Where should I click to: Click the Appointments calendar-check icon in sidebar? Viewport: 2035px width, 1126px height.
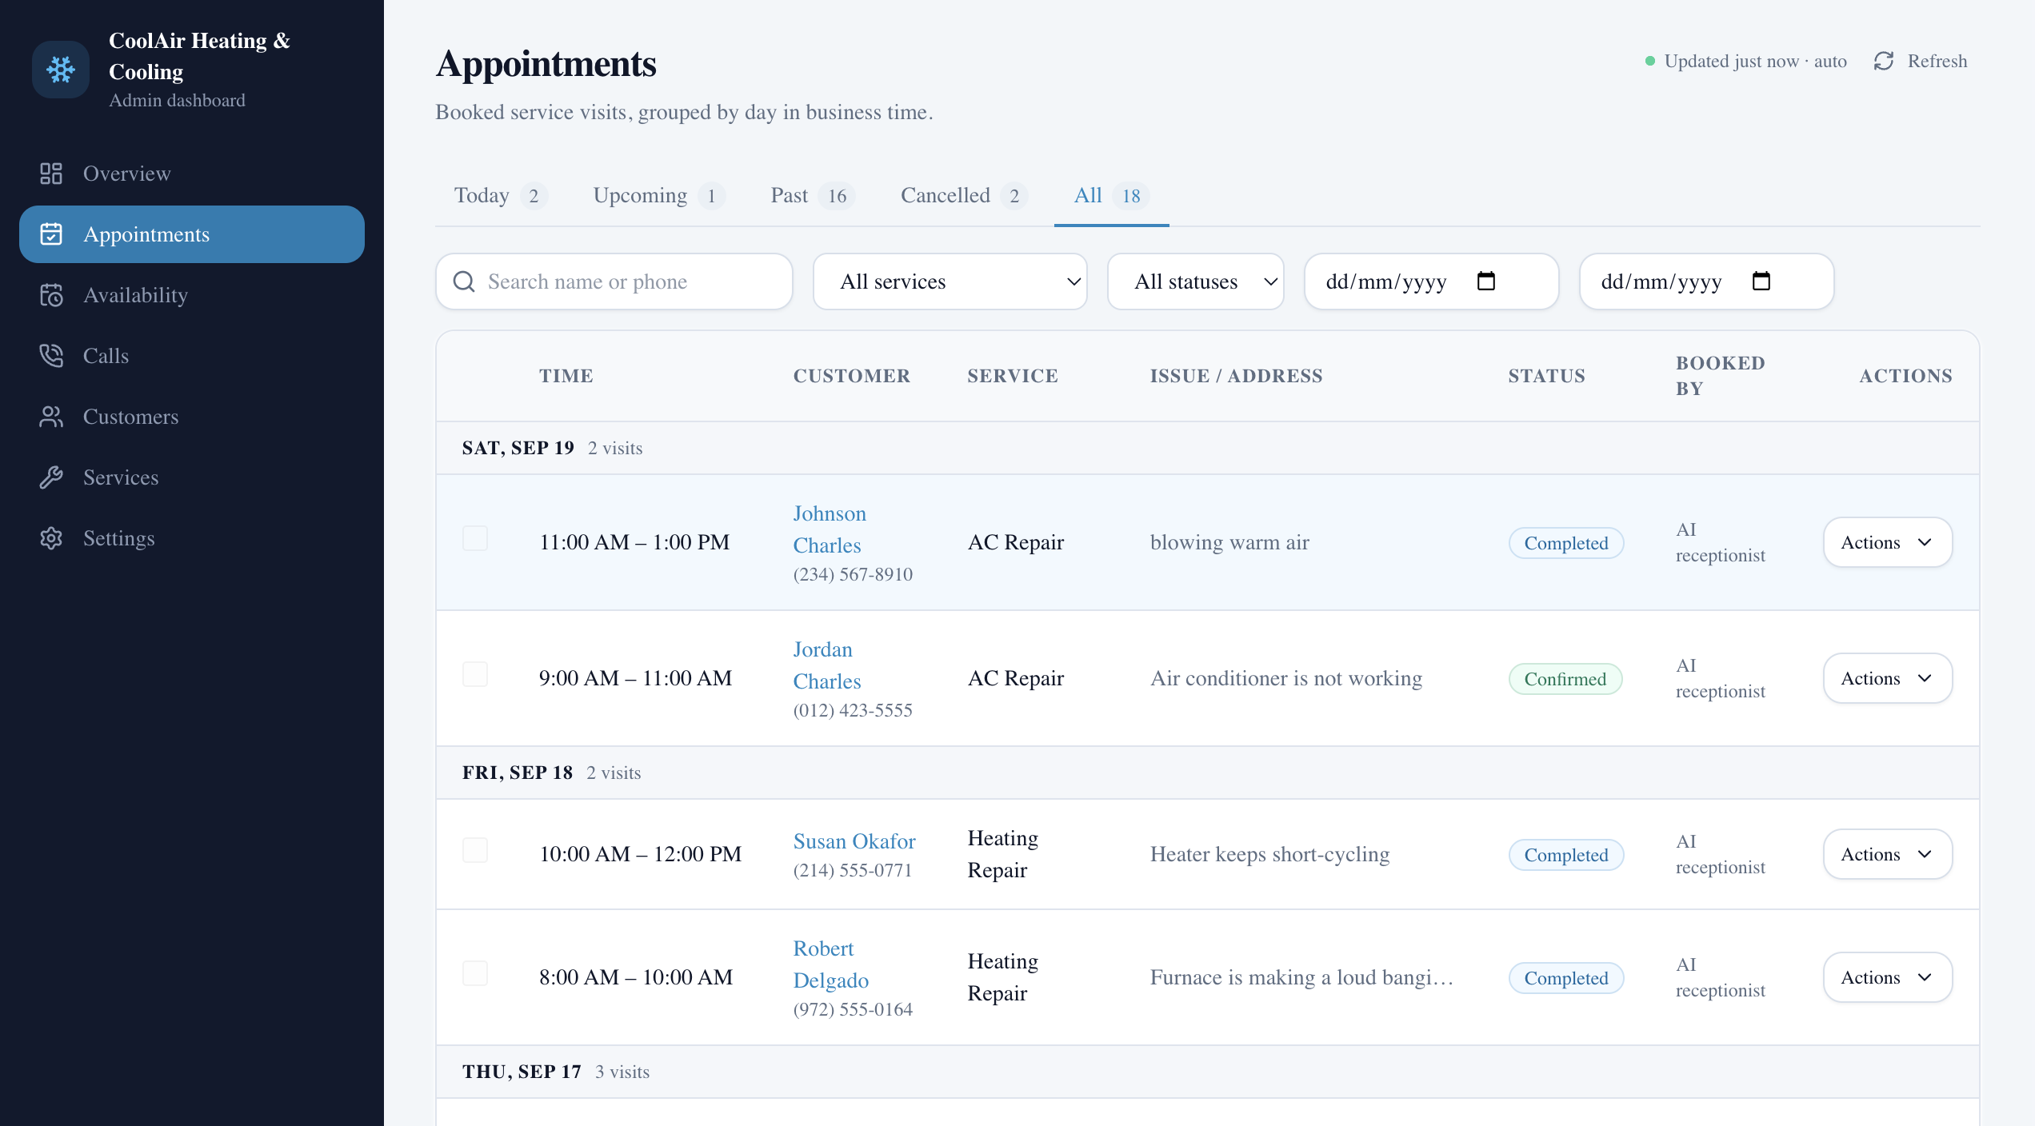click(51, 234)
